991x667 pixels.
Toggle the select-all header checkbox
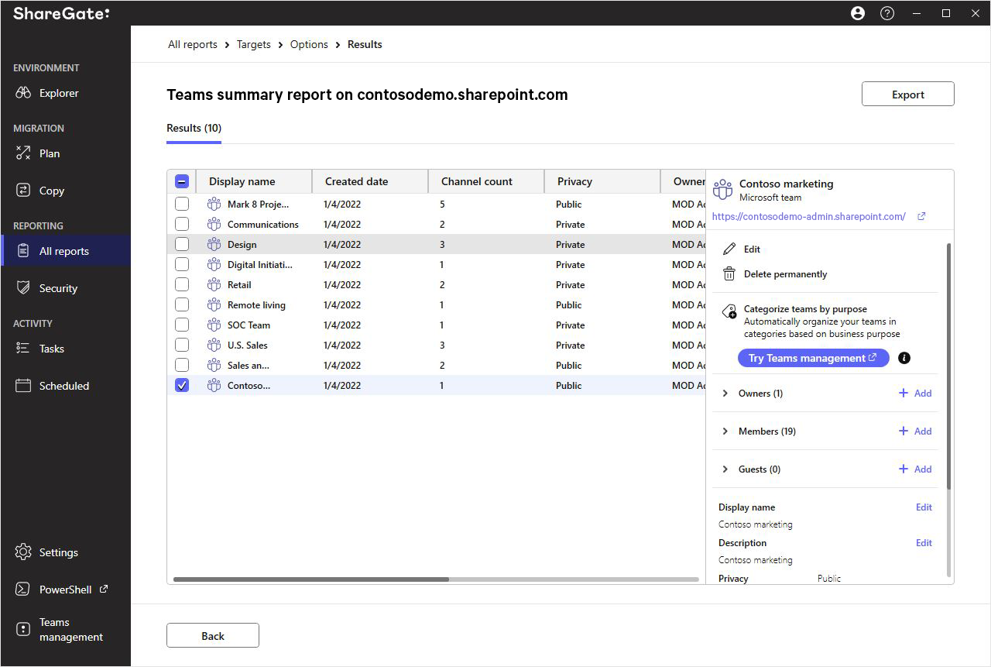[182, 181]
